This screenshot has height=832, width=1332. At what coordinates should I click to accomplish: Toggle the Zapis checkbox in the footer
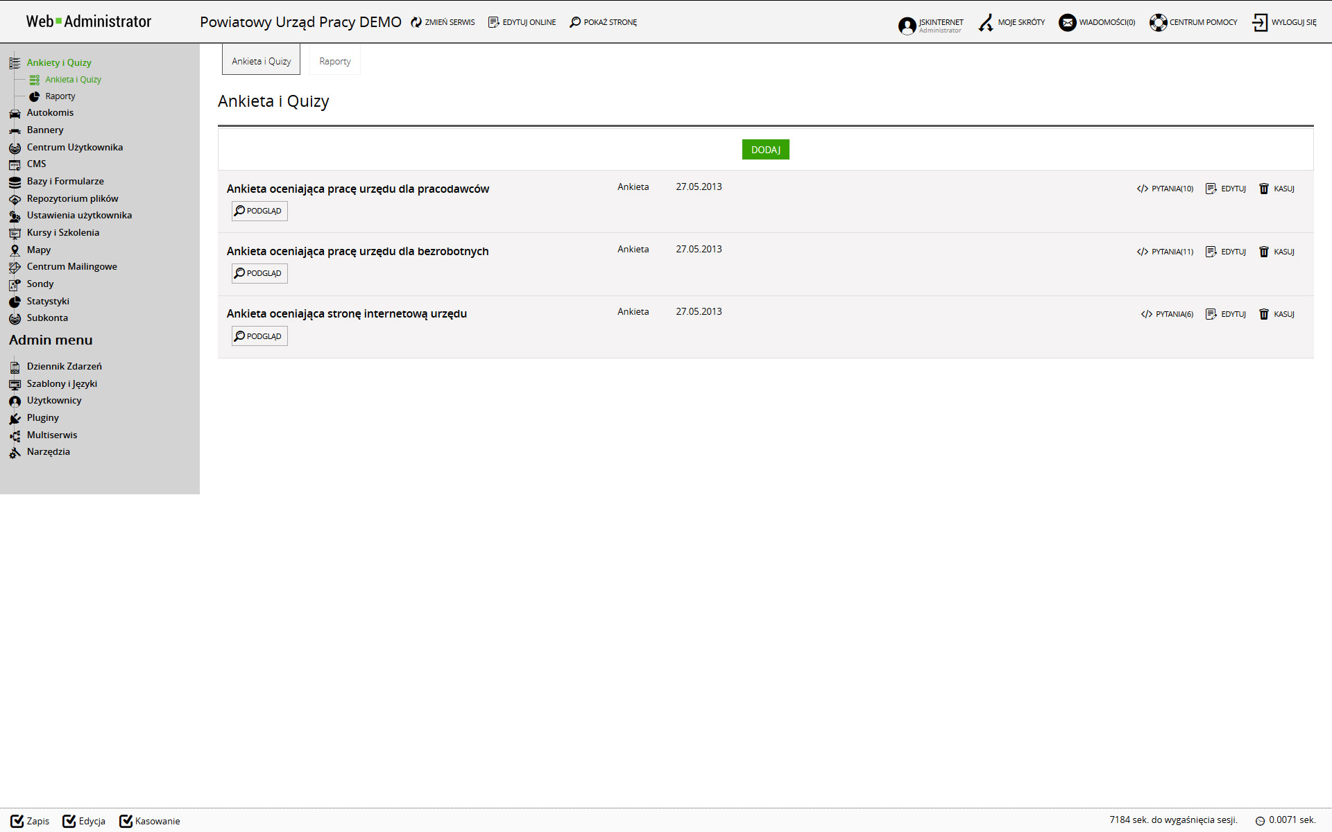(x=17, y=821)
